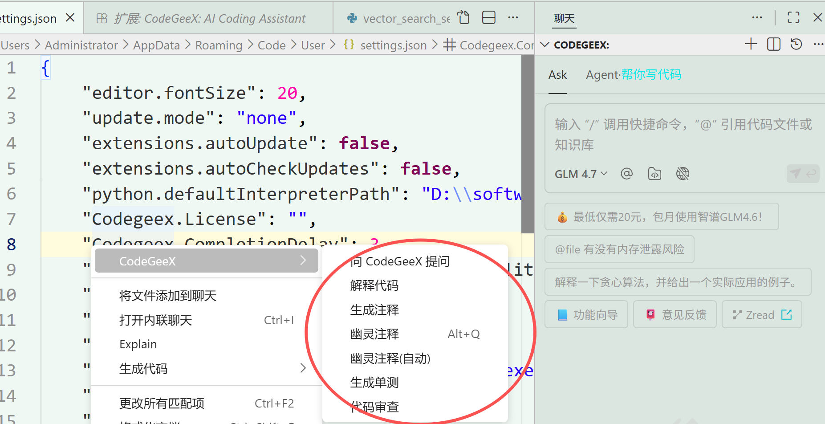Open the GLM4.6 monthly offer banner

pos(662,217)
